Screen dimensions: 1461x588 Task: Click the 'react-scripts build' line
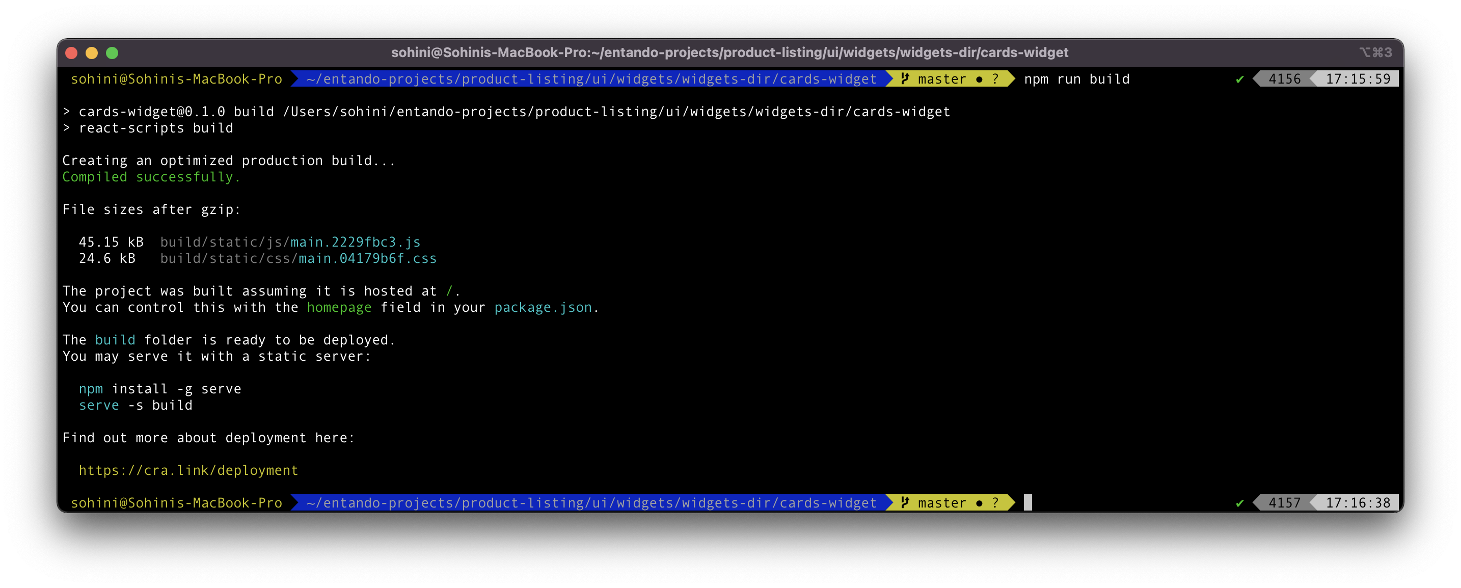148,128
